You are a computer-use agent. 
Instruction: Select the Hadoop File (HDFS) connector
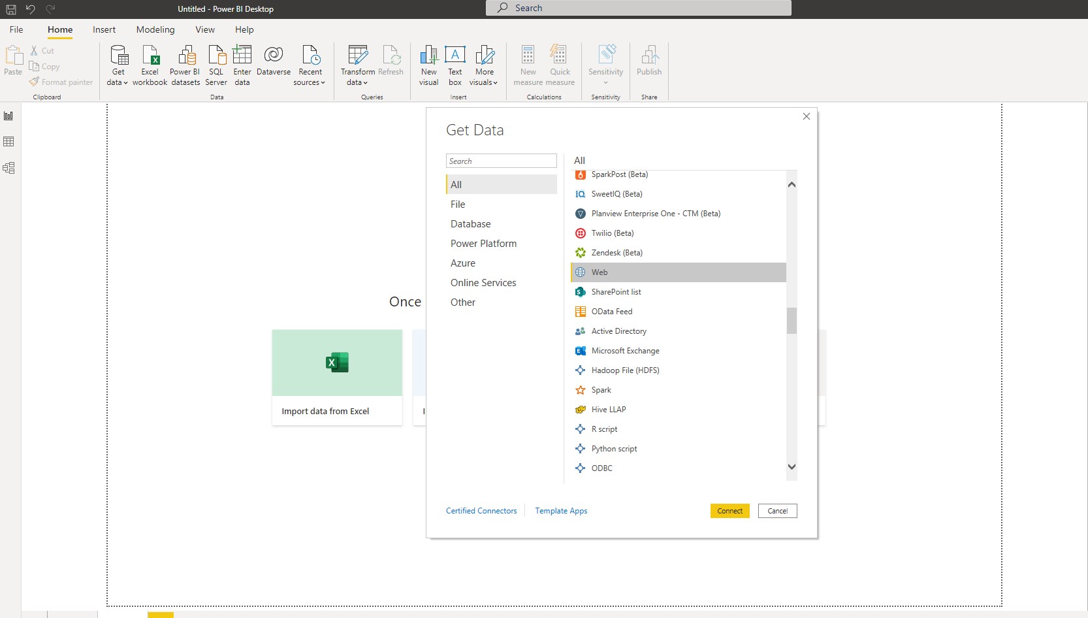pos(679,370)
